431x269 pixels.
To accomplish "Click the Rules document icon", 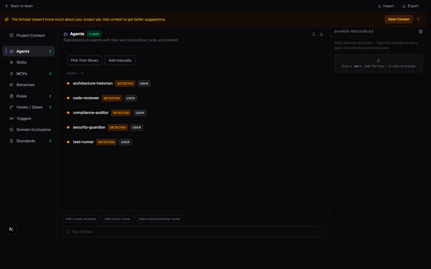I will [11, 96].
